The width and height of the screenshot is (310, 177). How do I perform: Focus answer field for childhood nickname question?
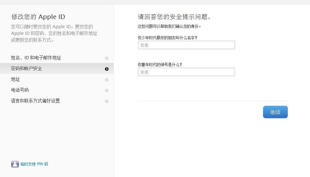(x=187, y=72)
